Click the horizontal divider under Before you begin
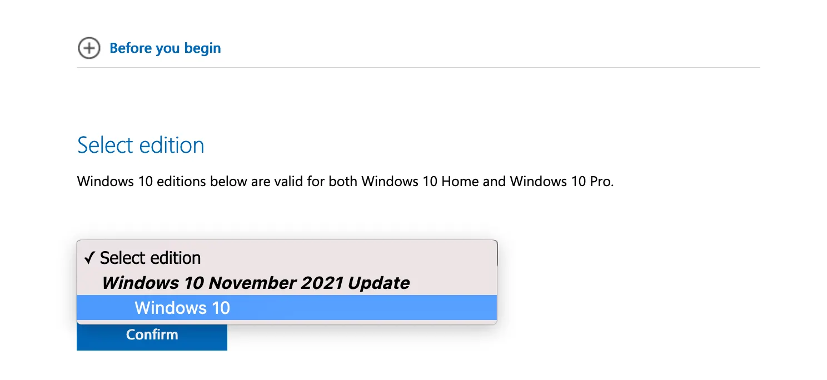 point(418,68)
